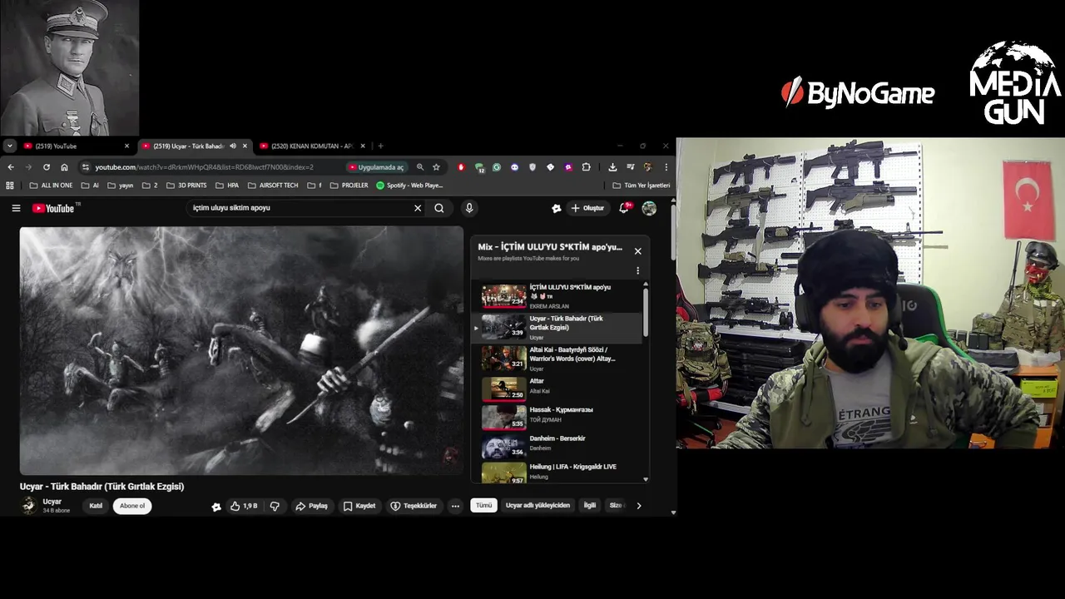The width and height of the screenshot is (1065, 599).
Task: Bookmark this page with star
Action: (x=436, y=167)
